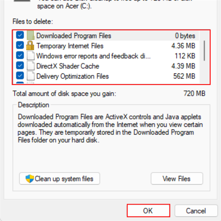Toggle the Delivery Optimization Files checkbox

coord(20,76)
